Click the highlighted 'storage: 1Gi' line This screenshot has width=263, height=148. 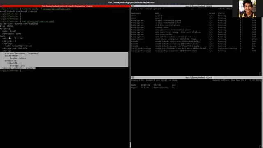(17, 66)
